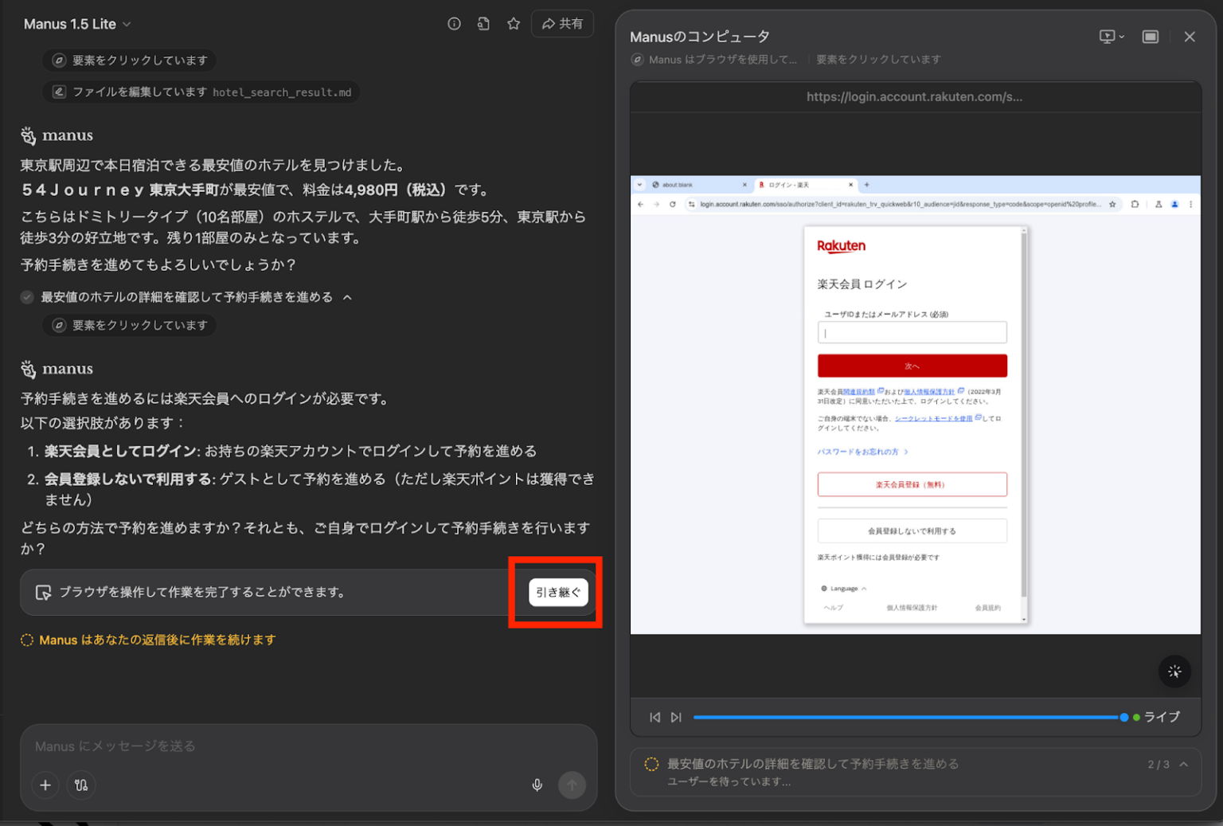
Task: Click the skip to start playback icon
Action: point(655,717)
